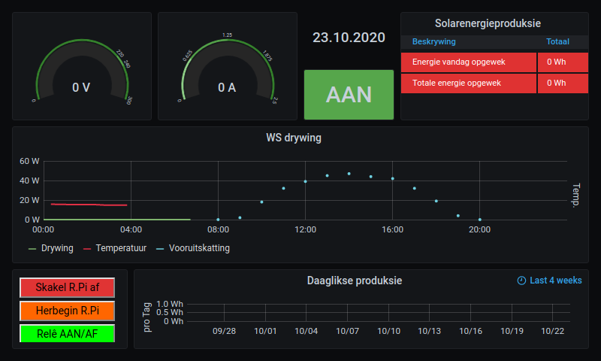
Task: Sort table by Totaal column header
Action: coord(557,42)
